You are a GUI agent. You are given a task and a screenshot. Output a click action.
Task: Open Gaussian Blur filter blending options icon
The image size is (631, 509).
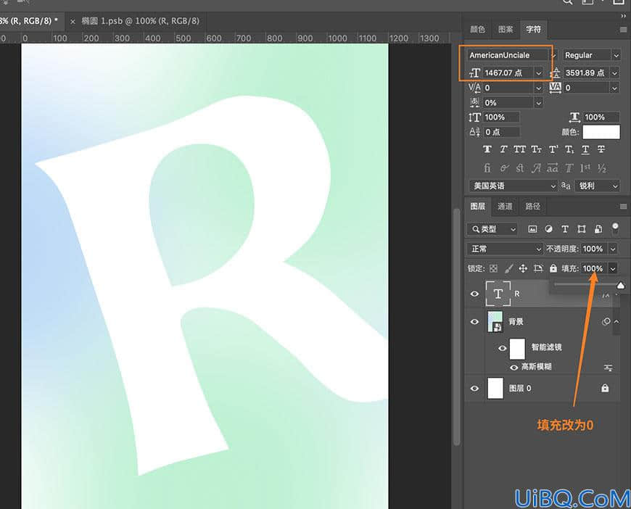[x=608, y=368]
